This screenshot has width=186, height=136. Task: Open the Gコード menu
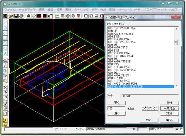click(x=135, y=10)
